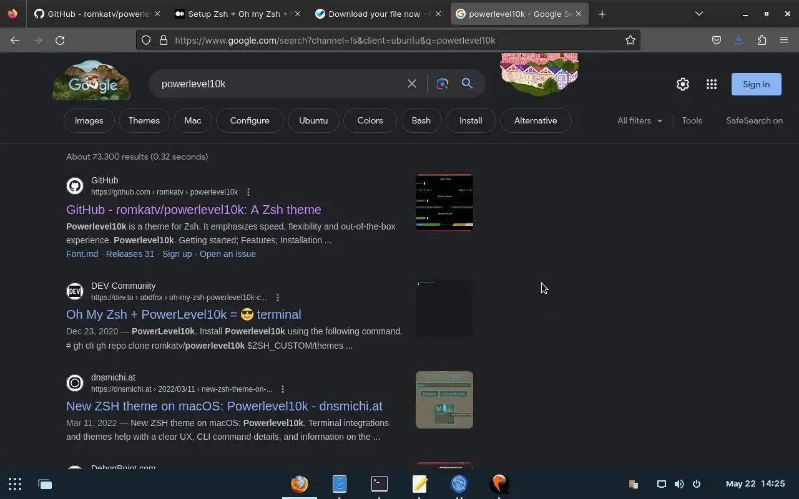Open the Releases 31 sitelink
This screenshot has height=499, width=799.
[x=130, y=254]
